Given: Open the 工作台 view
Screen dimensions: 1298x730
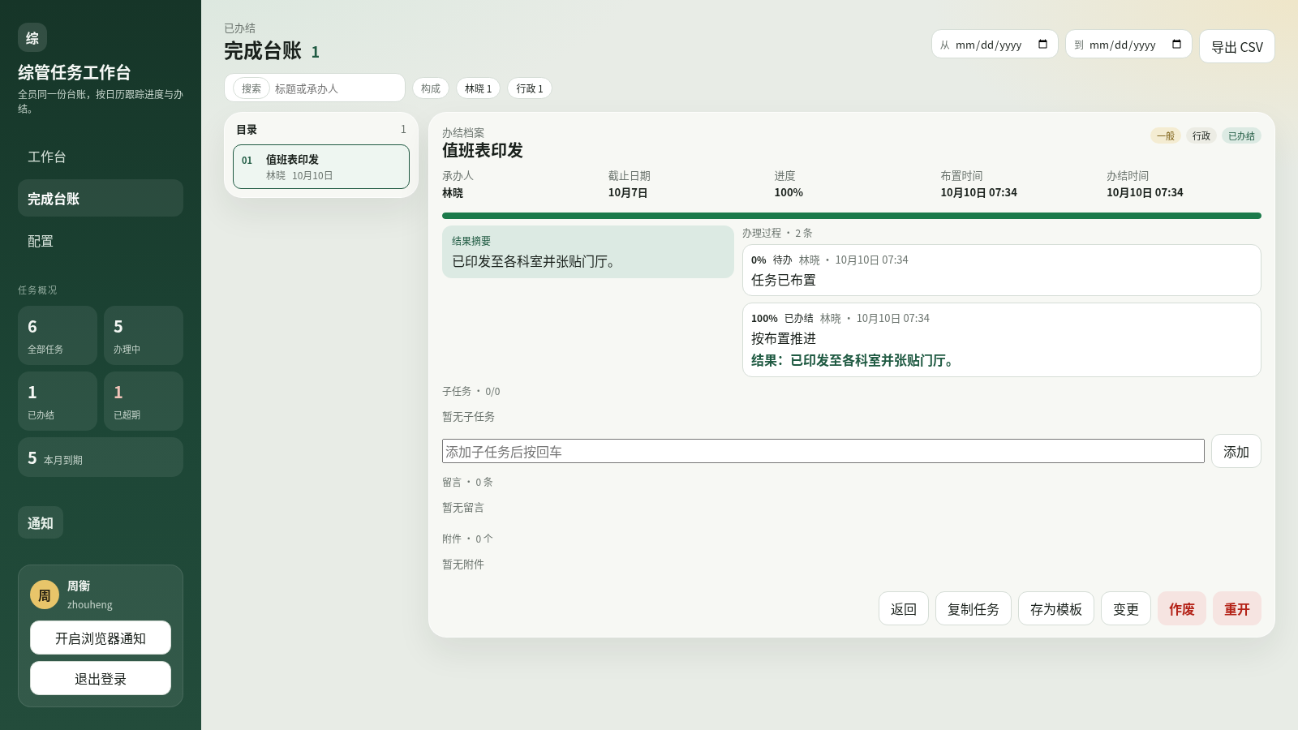Looking at the screenshot, I should tap(101, 157).
